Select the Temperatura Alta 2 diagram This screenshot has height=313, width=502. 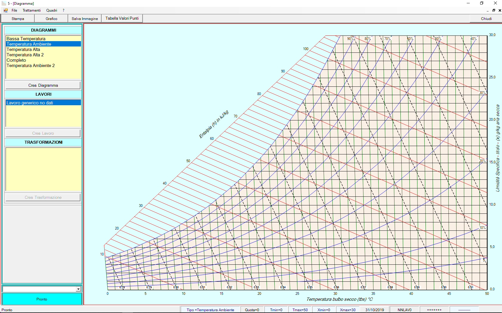pos(43,55)
